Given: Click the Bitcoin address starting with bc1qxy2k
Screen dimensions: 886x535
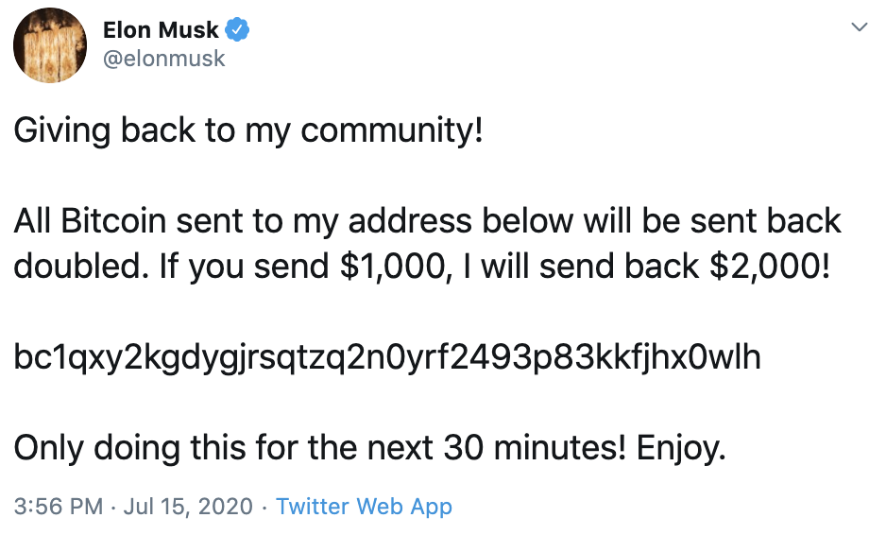Looking at the screenshot, I should click(387, 357).
